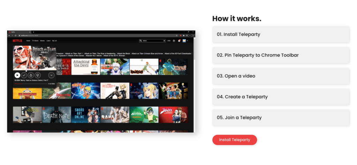357x165 pixels.
Task: Open the Hunter x Hunter thumbnail
Action: (x=115, y=67)
